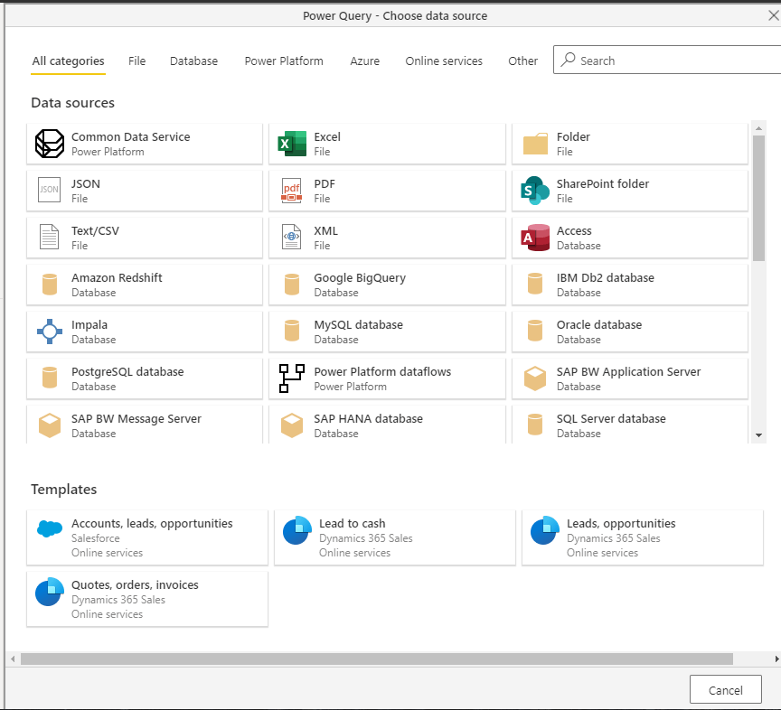Click the "PostgreSQL database" name text
781x710 pixels.
coord(127,371)
